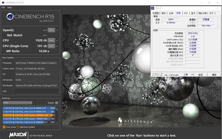Close the CPU-Z window
Image resolution: width=222 pixels, height=139 pixels.
point(217,8)
